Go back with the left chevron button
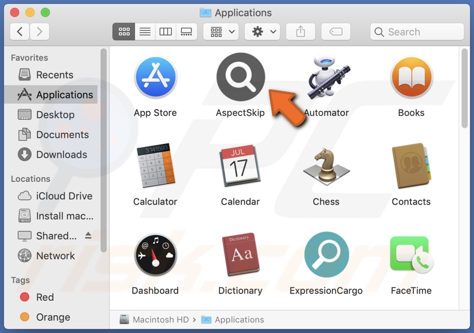The image size is (474, 333). click(x=20, y=31)
